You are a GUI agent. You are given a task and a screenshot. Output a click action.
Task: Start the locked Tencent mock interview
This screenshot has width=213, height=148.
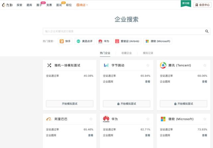[x=183, y=104]
